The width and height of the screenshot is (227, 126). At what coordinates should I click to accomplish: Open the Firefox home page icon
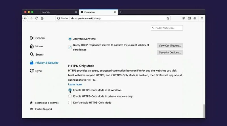pos(42,18)
